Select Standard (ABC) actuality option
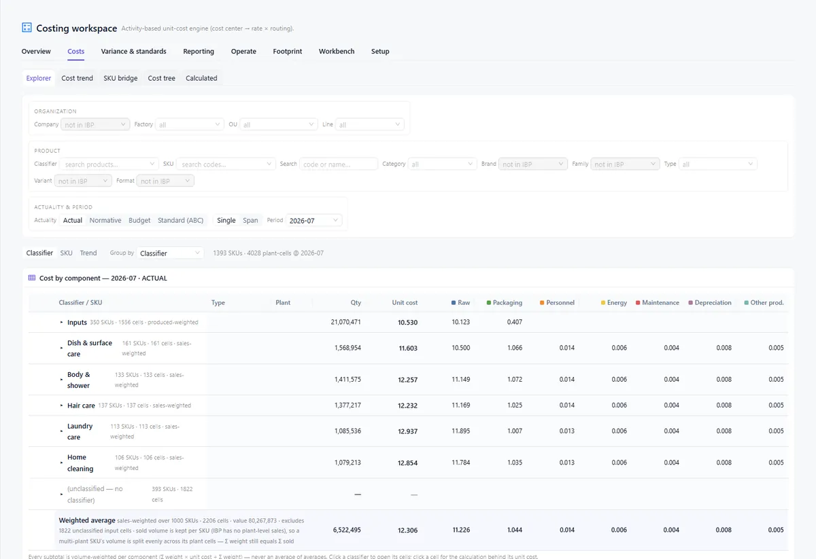 point(181,221)
